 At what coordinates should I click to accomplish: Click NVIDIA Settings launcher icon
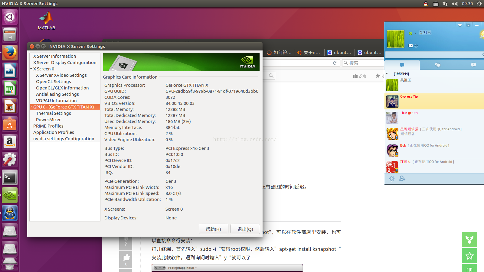coord(10,195)
